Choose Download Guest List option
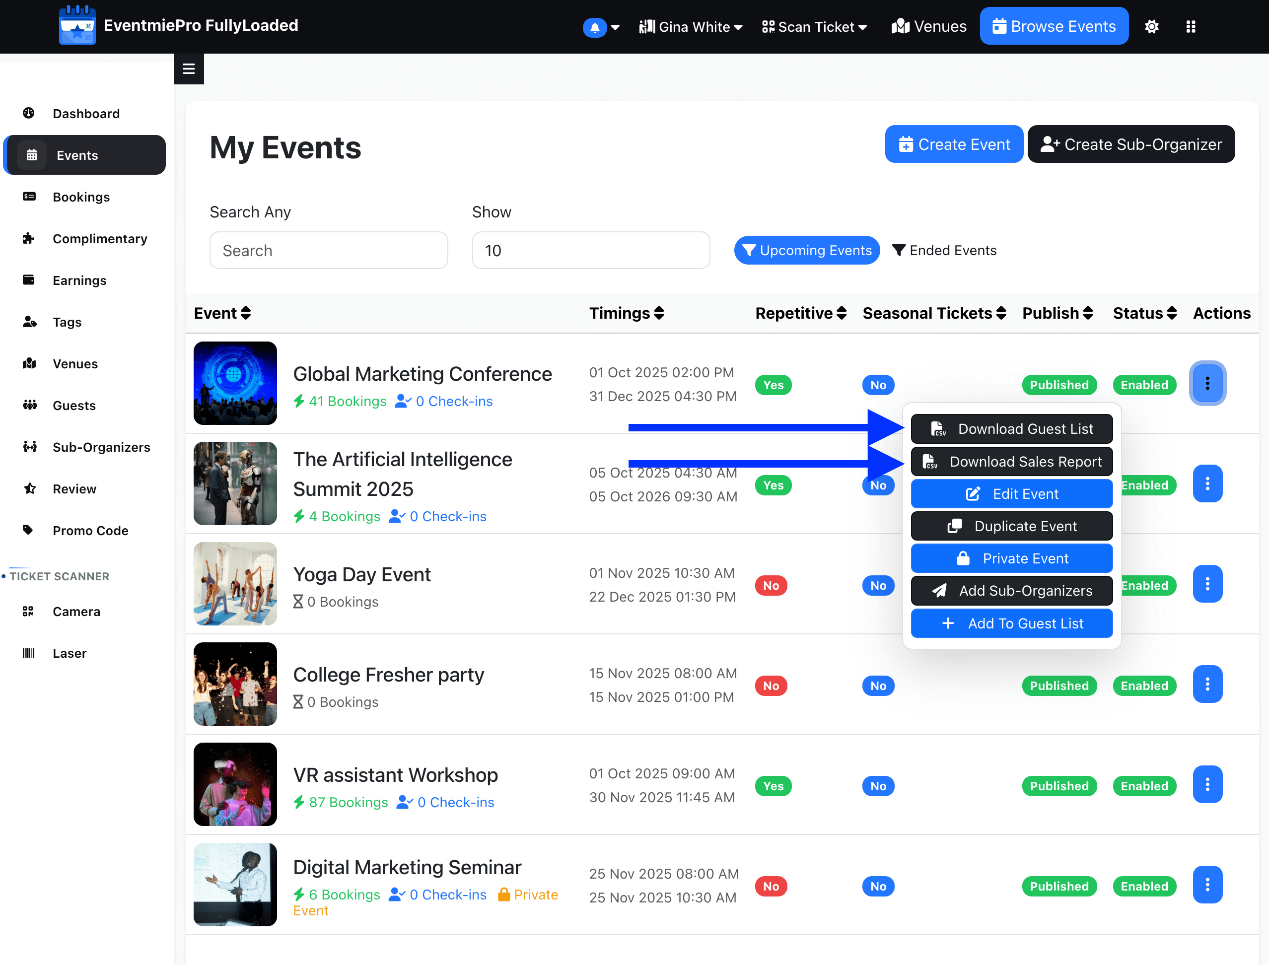This screenshot has width=1269, height=965. [x=1012, y=428]
